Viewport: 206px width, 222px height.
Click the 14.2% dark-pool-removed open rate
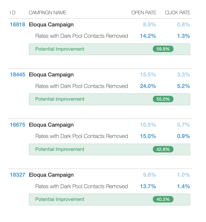[148, 36]
